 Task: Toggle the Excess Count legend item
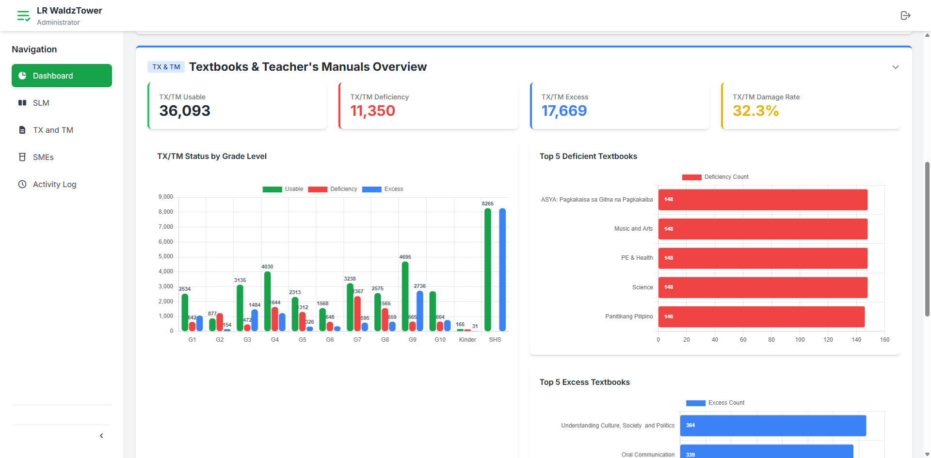coord(715,403)
